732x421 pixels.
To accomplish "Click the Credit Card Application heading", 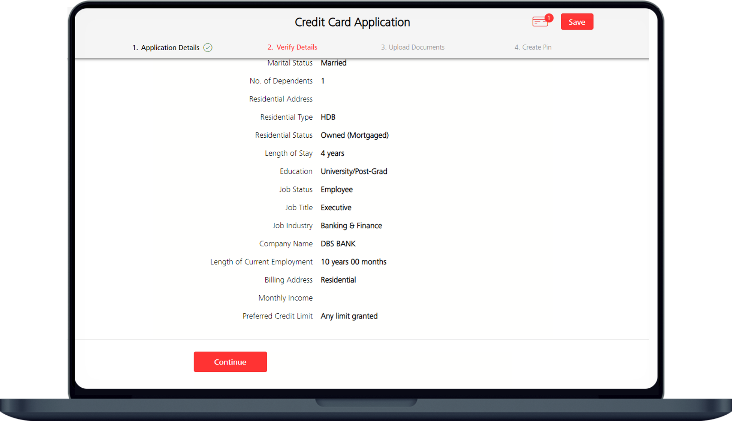I will (352, 22).
